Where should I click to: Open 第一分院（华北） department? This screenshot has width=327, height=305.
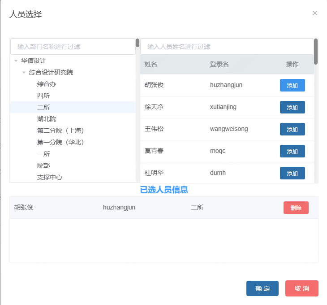click(x=60, y=142)
